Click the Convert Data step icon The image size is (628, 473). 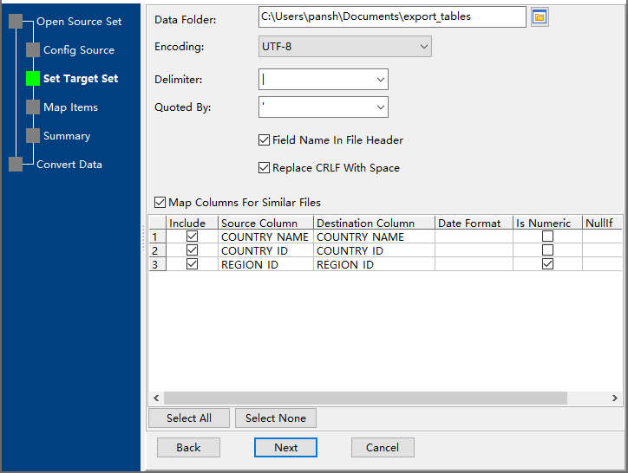click(16, 165)
